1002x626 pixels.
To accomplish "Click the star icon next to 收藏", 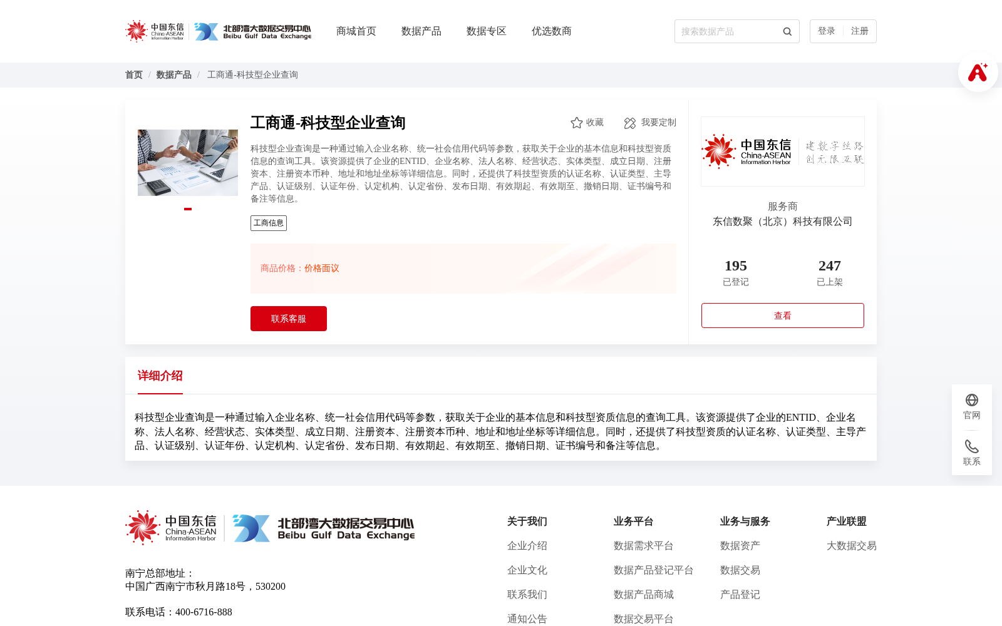I will pos(577,123).
